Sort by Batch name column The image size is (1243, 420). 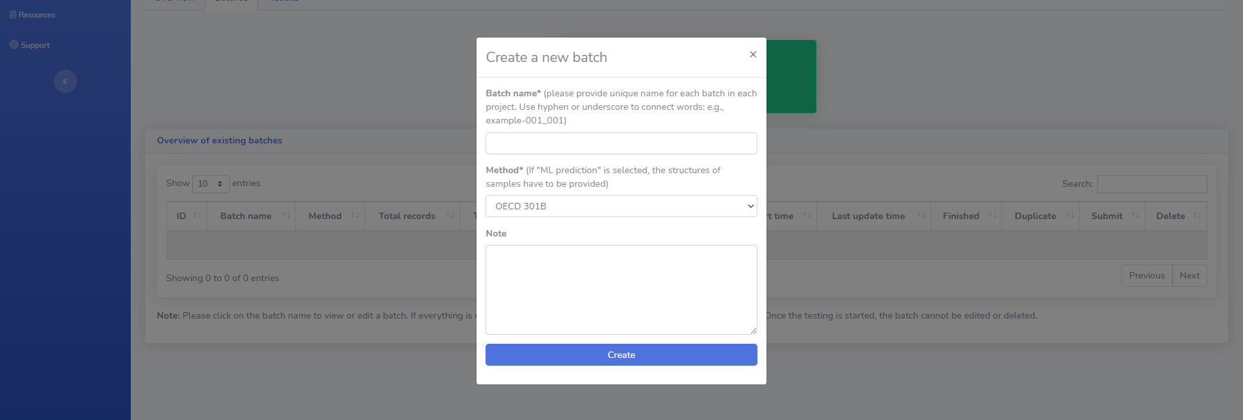251,216
